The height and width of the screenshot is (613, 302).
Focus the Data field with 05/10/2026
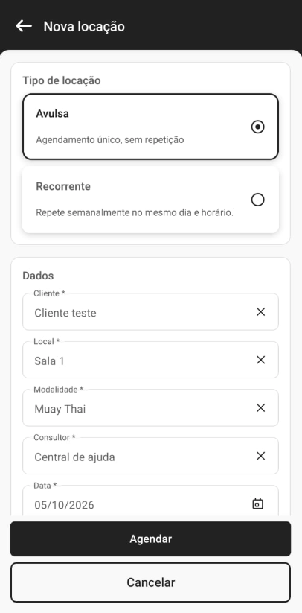[150, 501]
